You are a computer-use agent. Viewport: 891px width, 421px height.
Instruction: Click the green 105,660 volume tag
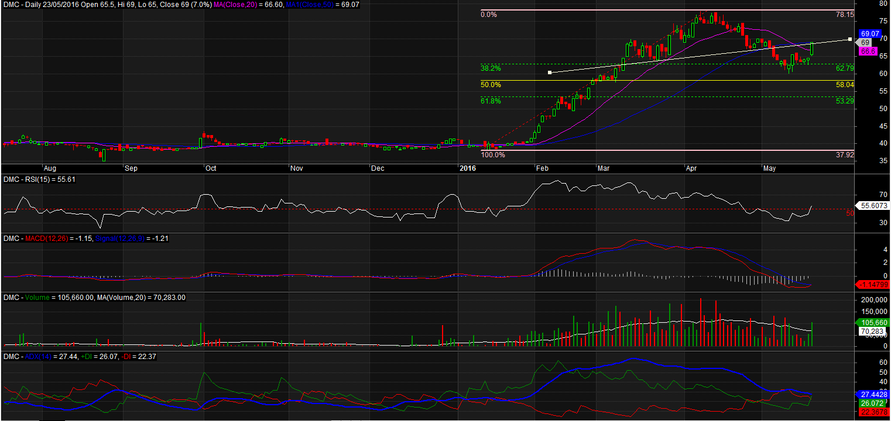[872, 323]
